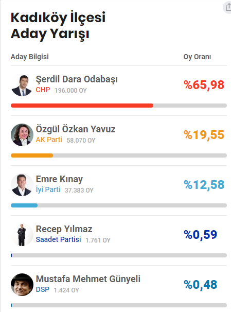Open the Recep Yılmaz name link
231x312 pixels.
[x=64, y=229]
